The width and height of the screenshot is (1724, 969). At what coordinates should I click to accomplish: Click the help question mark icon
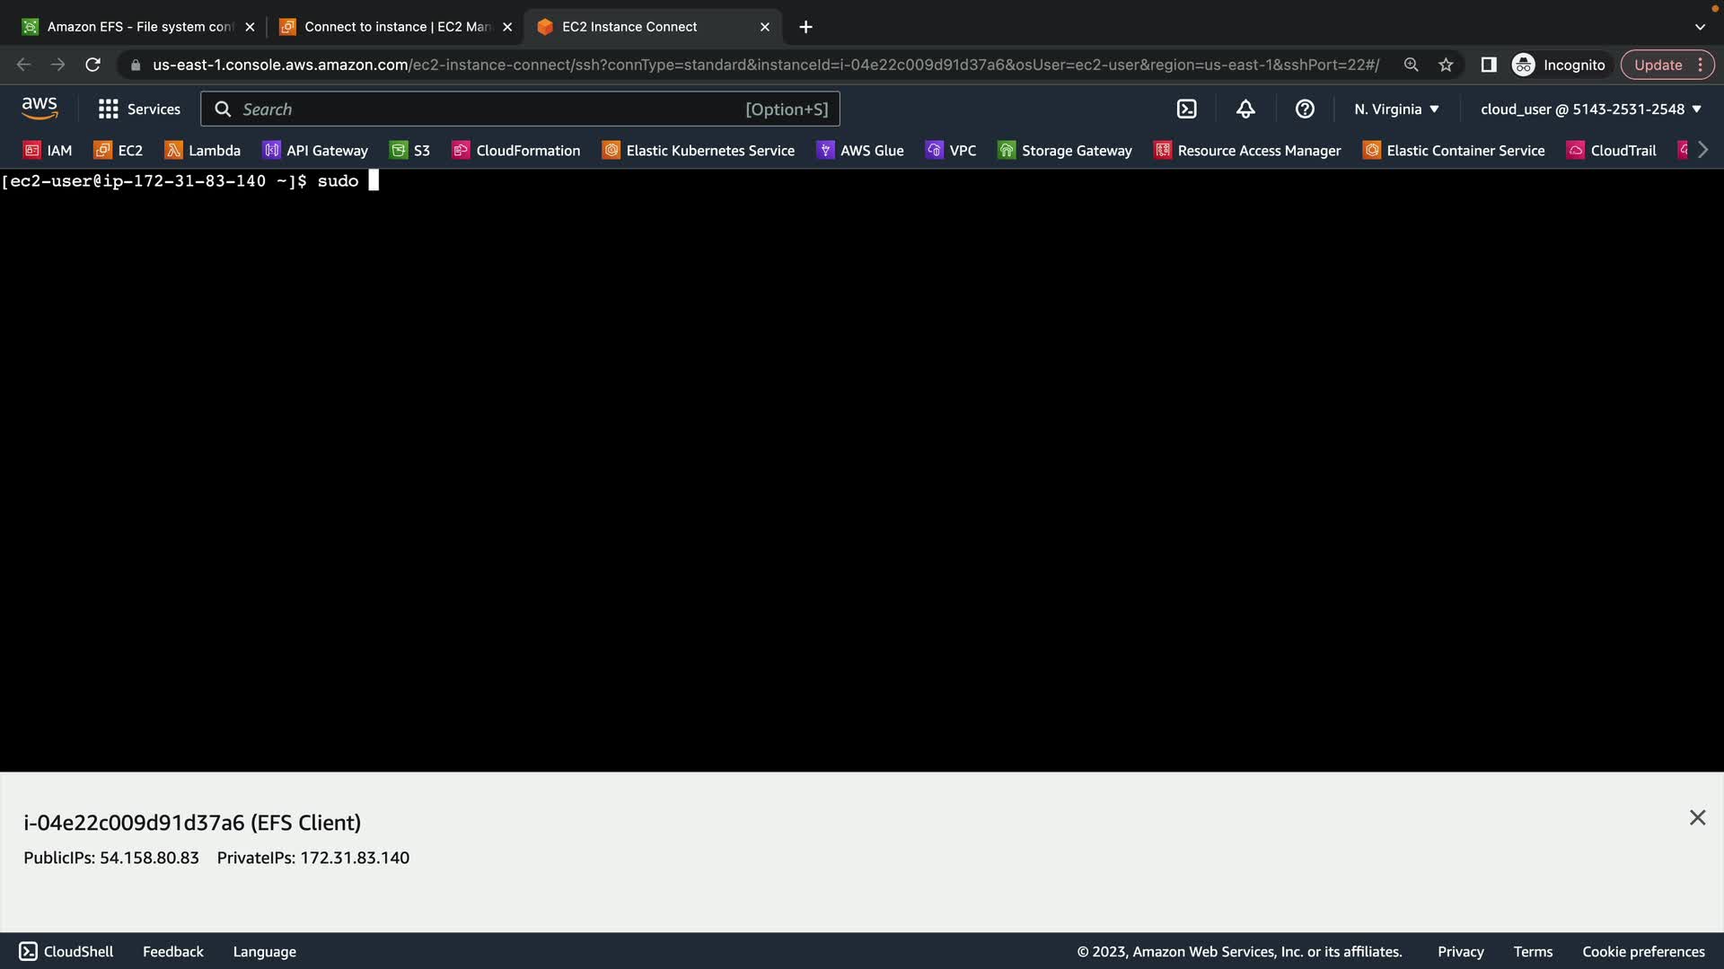[1305, 109]
